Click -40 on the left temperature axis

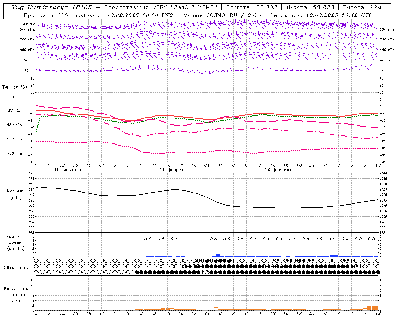click(31, 162)
